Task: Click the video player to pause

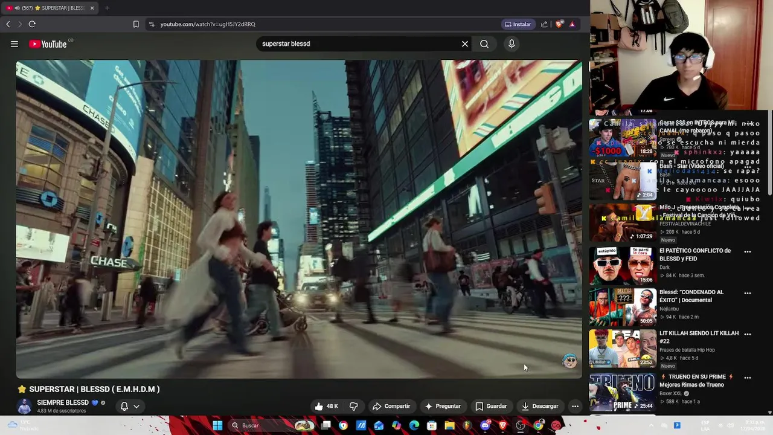Action: (299, 219)
